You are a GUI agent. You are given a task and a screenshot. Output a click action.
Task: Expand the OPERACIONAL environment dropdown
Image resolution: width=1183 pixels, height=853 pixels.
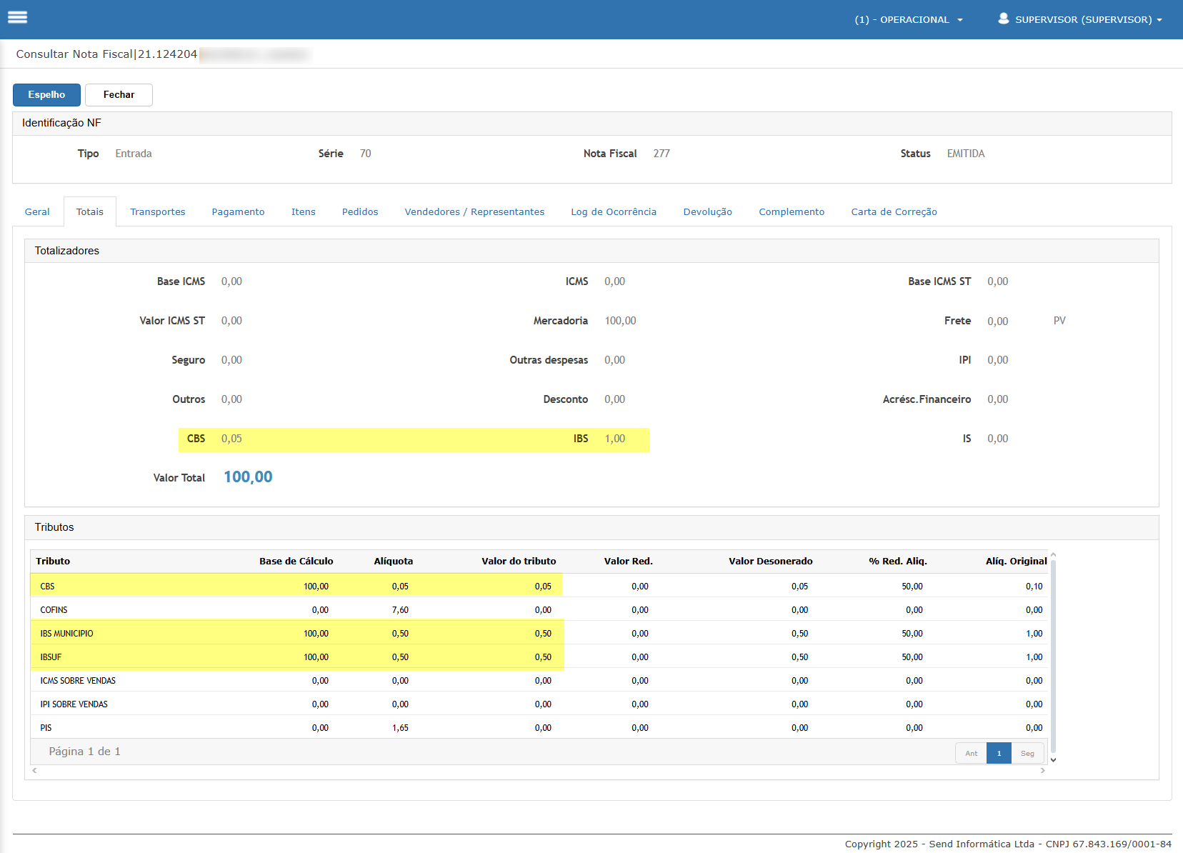(908, 20)
